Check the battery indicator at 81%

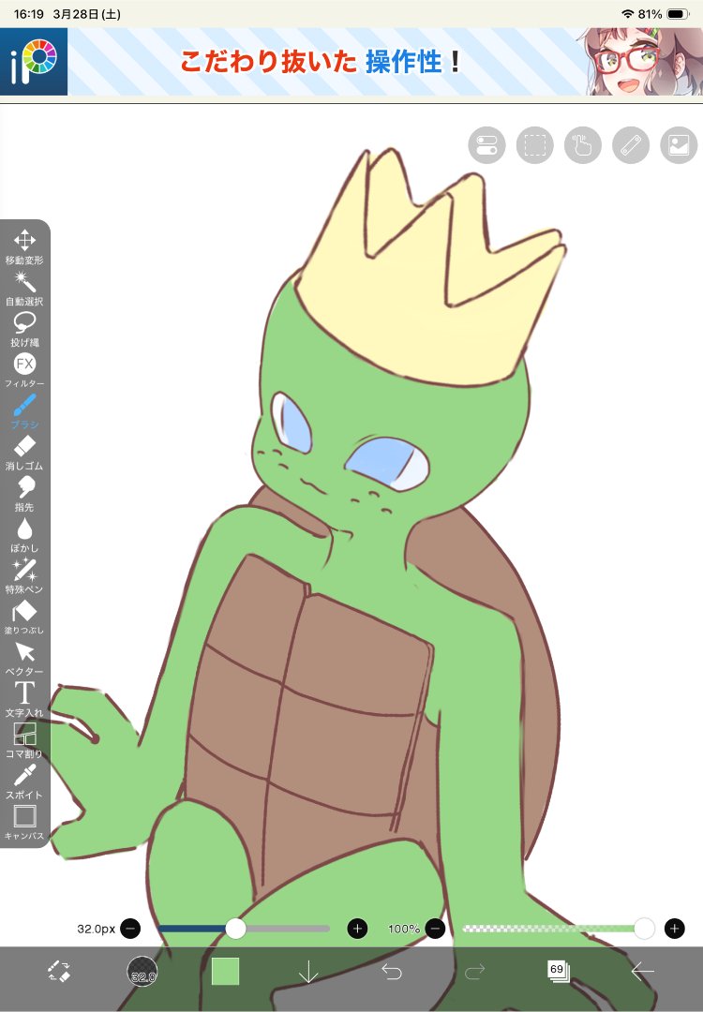pyautogui.click(x=664, y=14)
